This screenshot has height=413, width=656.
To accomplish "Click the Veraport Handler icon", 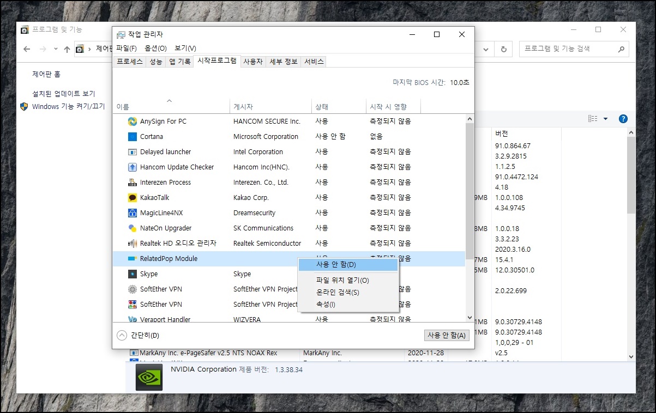I will pos(132,319).
